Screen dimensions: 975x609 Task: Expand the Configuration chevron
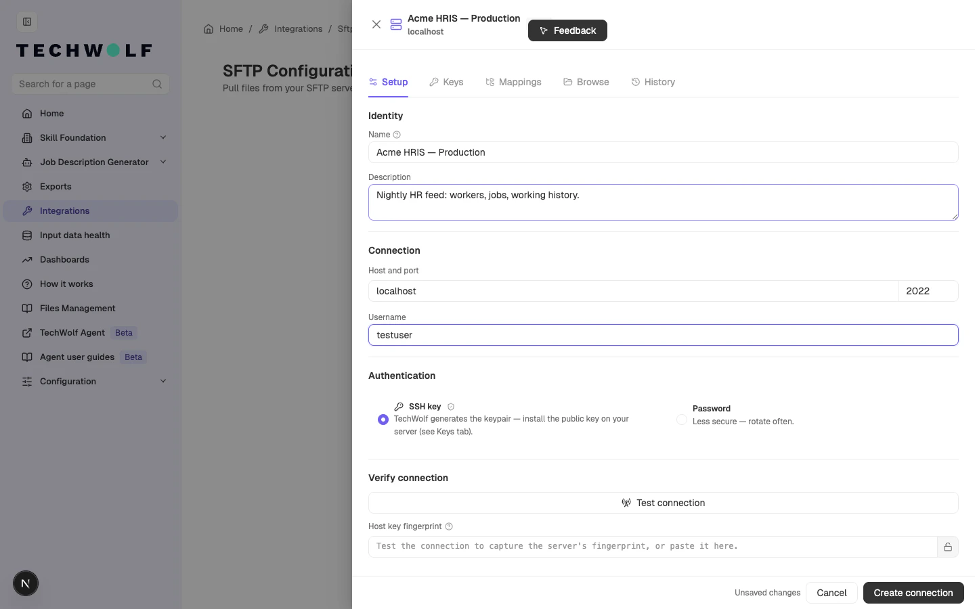[x=163, y=381]
